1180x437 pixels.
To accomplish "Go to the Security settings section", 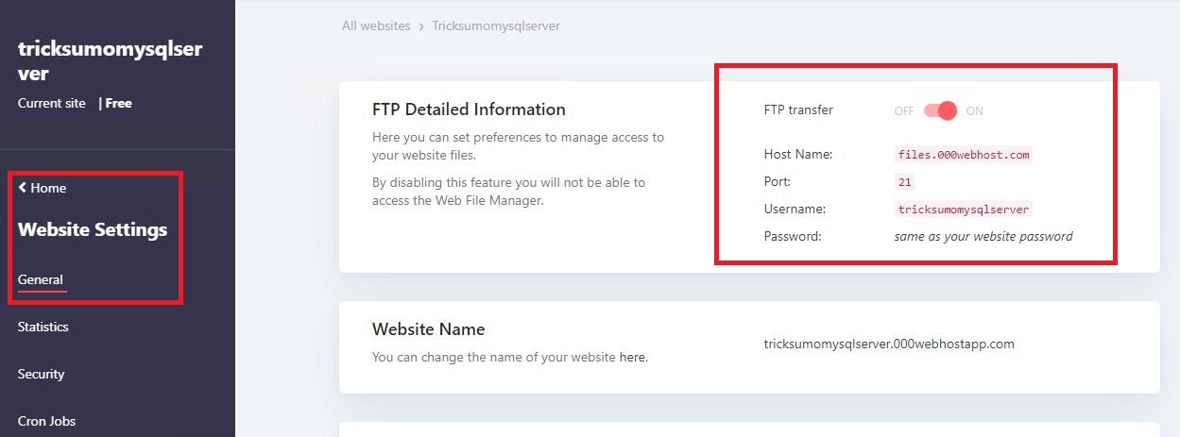I will click(x=42, y=374).
